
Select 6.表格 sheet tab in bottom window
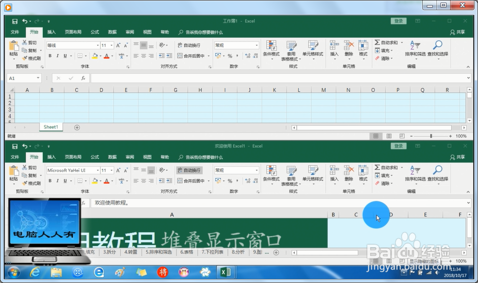(x=187, y=252)
